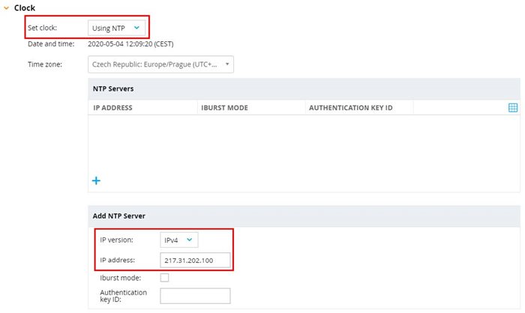Screen dimensions: 525x313
Task: Click the NTP Servers panel header
Action: point(304,89)
